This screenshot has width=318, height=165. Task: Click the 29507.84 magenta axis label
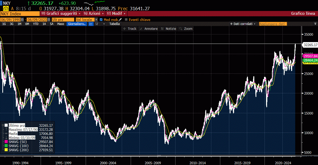click(x=310, y=56)
